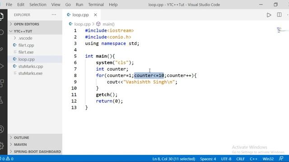Open the Go menu
This screenshot has height=162, width=289.
click(x=68, y=4)
